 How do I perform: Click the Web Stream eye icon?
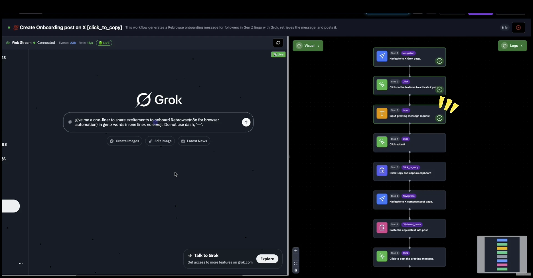pos(8,43)
